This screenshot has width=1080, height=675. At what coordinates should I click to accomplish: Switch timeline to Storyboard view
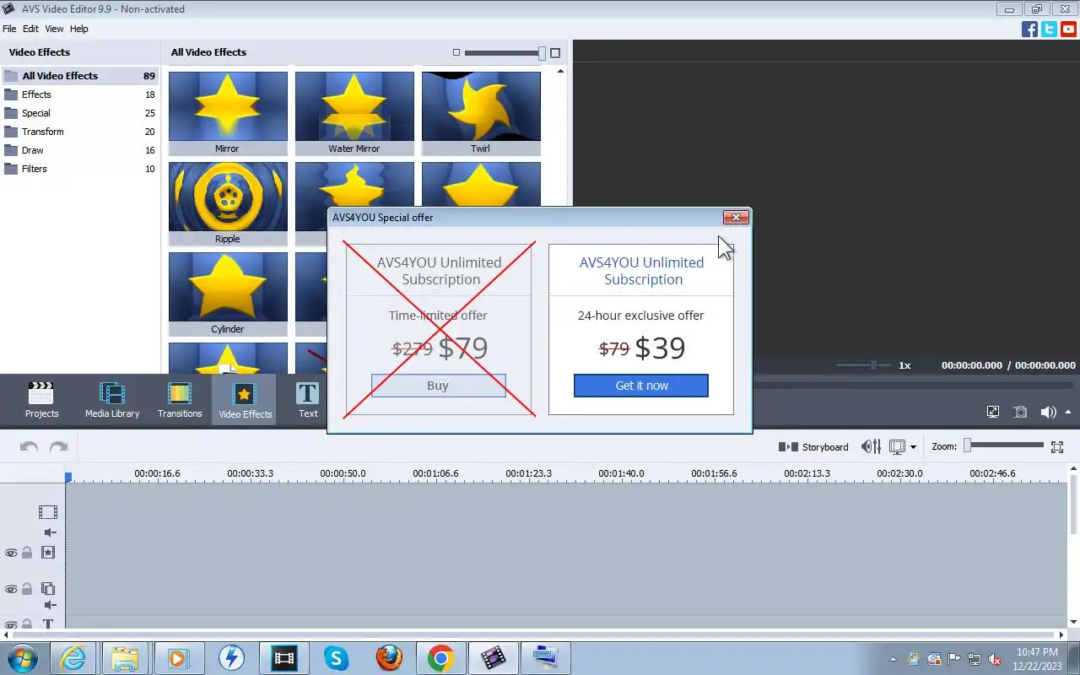click(x=813, y=447)
